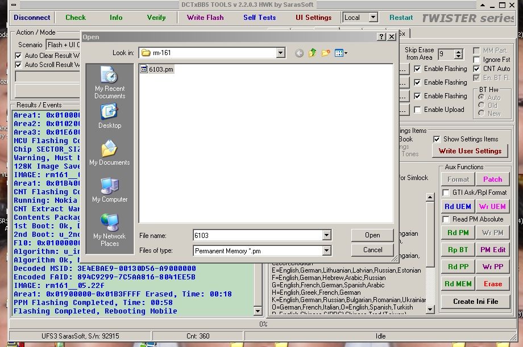Click Write Flash in top menu bar
The image size is (523, 347).
pos(205,18)
